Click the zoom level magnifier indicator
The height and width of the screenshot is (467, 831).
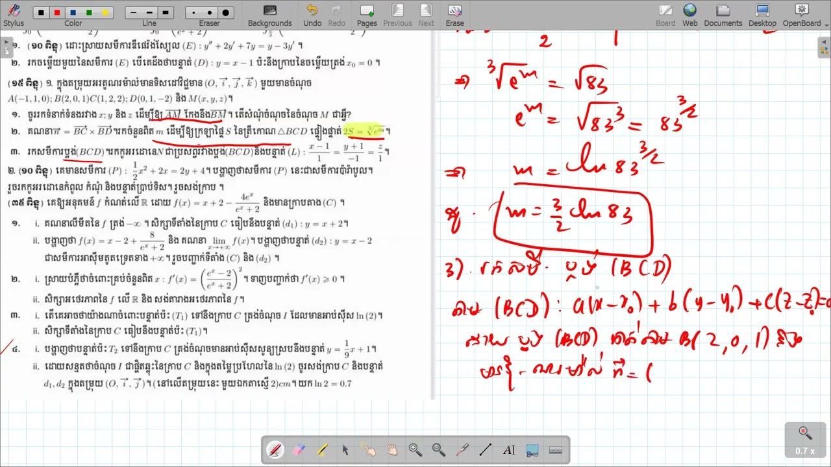tap(805, 440)
